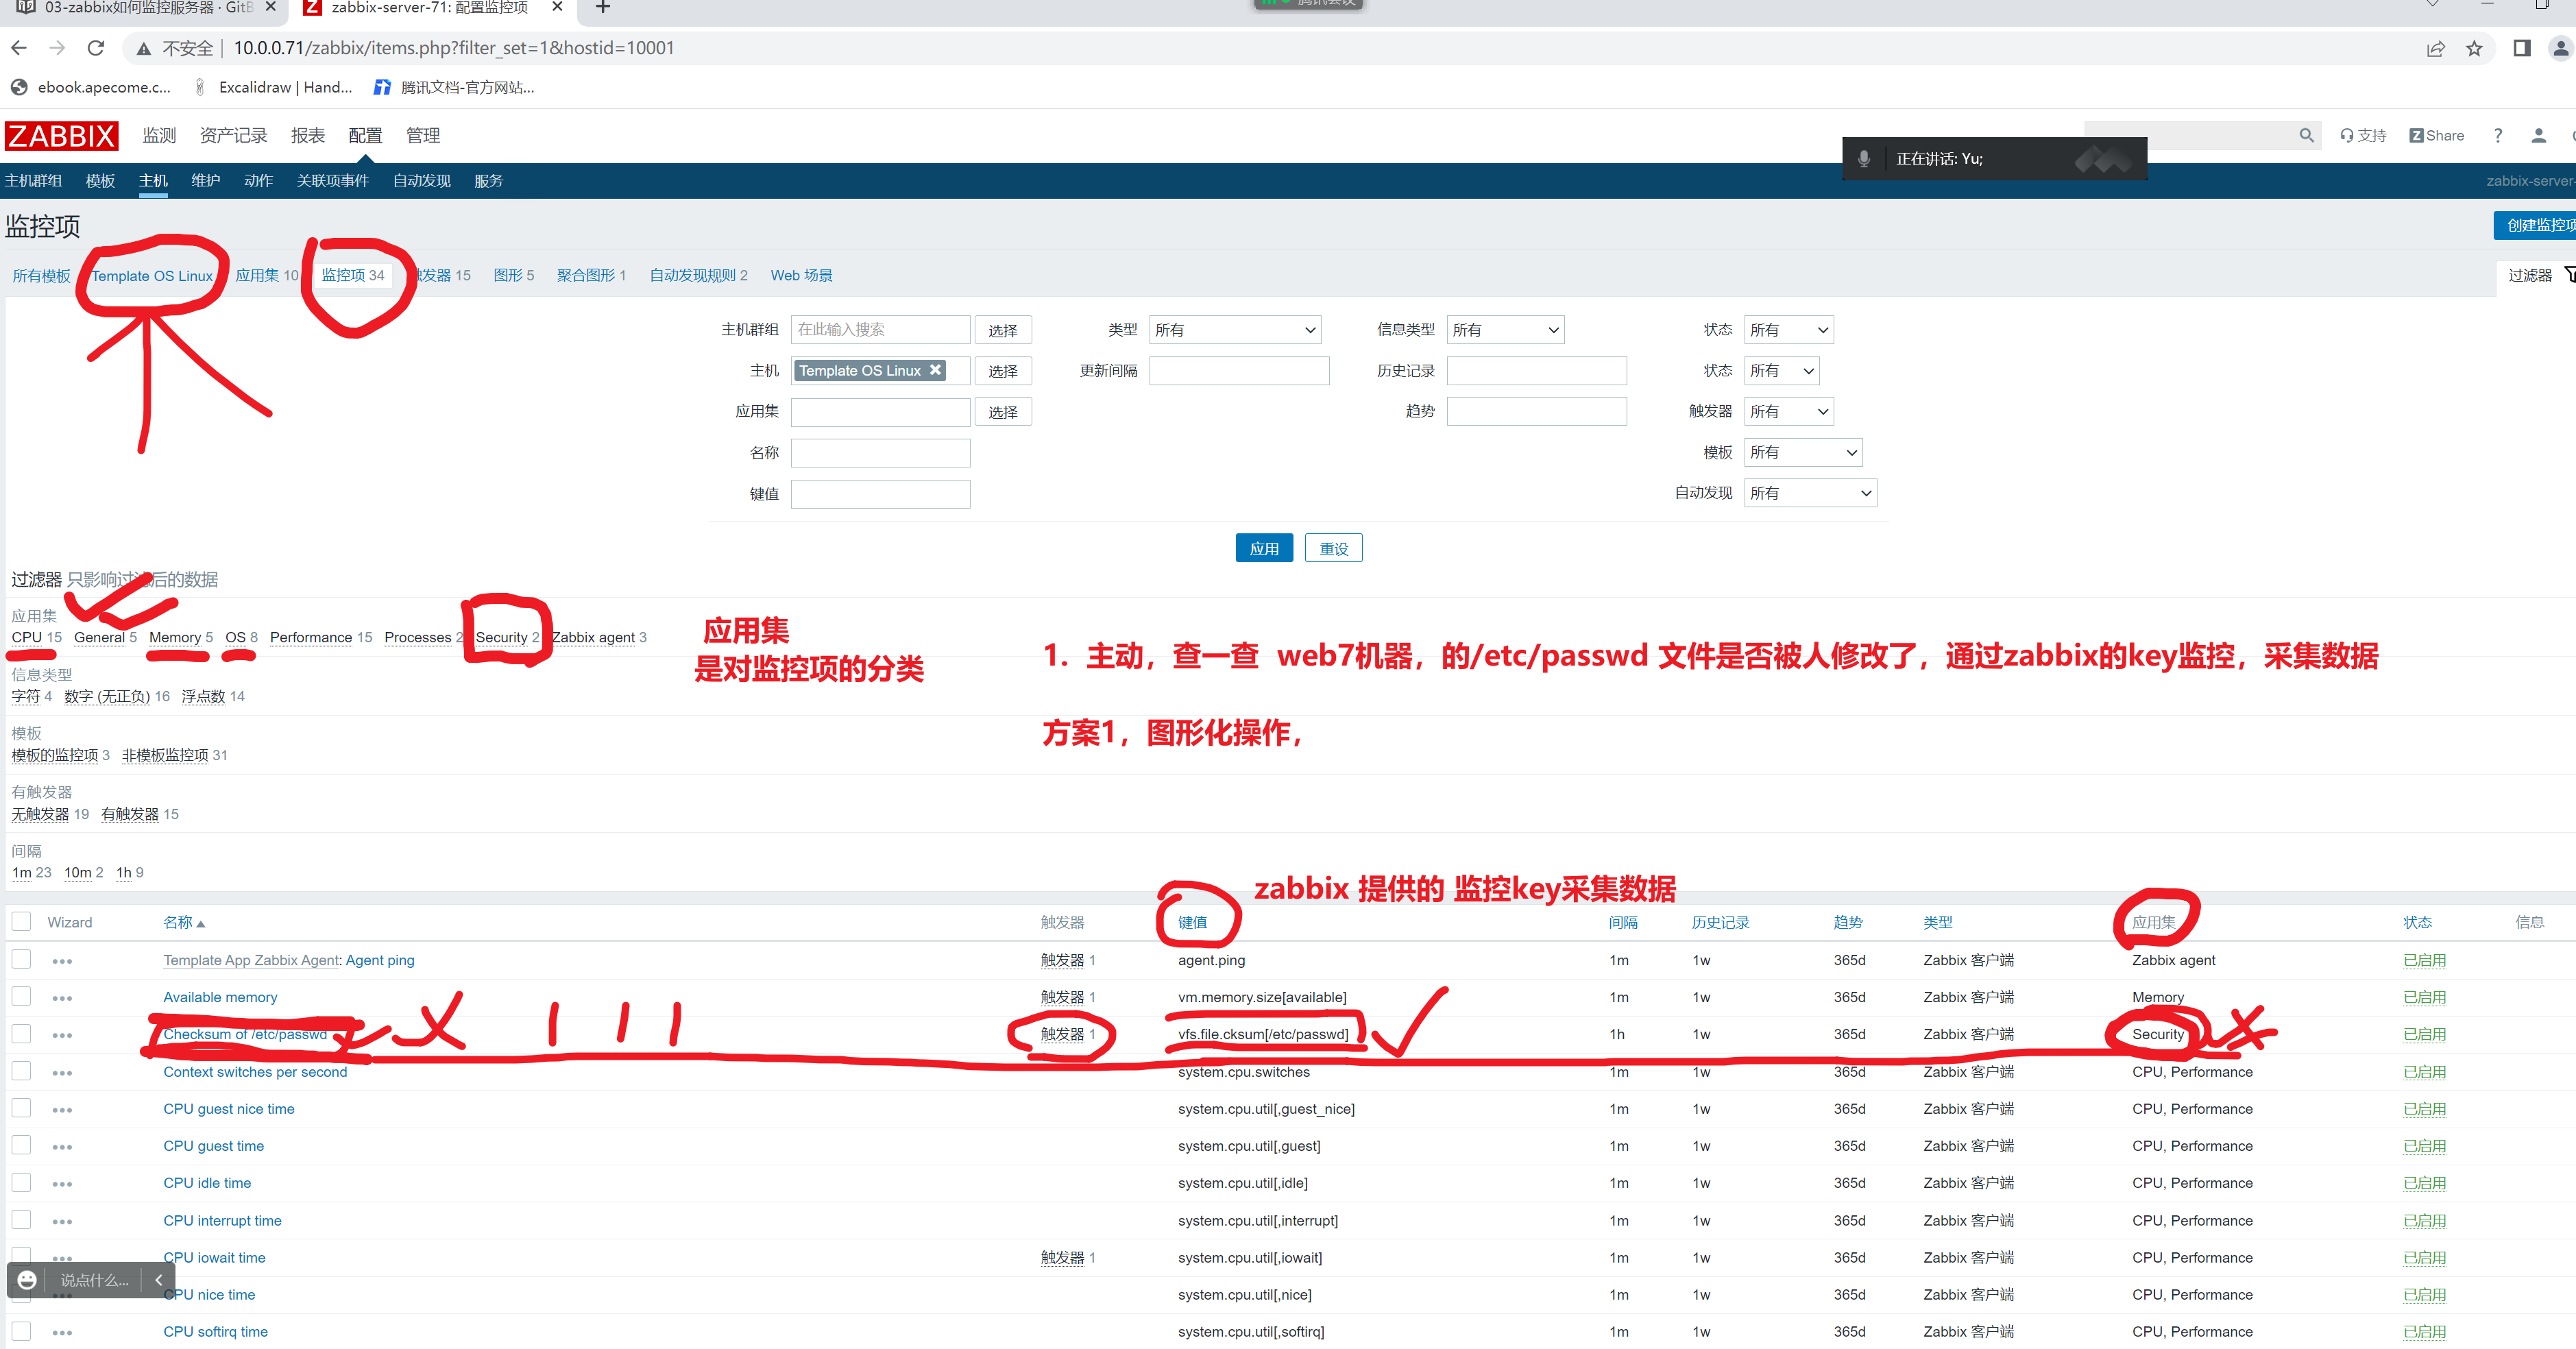2576x1349 pixels.
Task: Click the support headset icon link
Action: click(x=2362, y=135)
